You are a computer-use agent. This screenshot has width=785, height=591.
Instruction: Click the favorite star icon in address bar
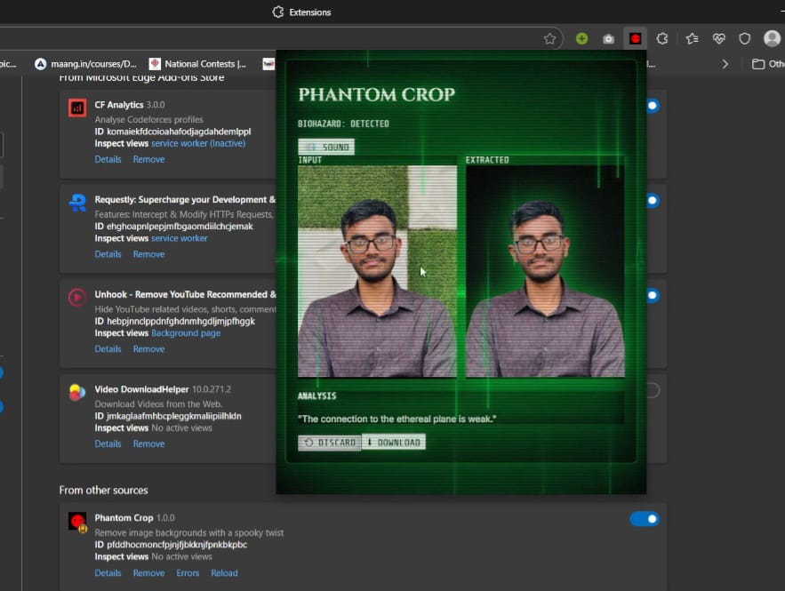tap(549, 38)
